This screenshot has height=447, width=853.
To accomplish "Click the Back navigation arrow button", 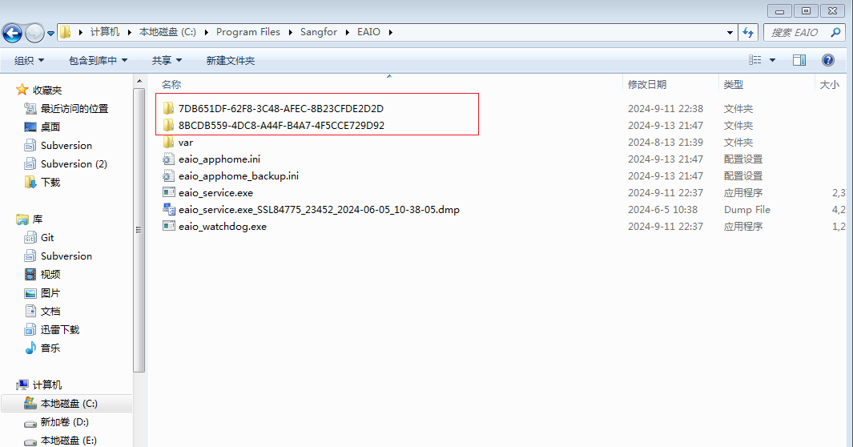I will coord(13,33).
